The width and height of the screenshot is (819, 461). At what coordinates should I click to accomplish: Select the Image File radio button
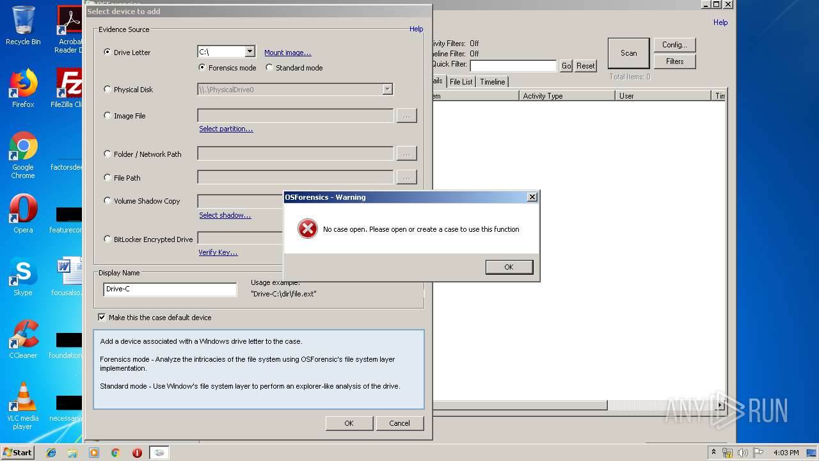(x=107, y=115)
